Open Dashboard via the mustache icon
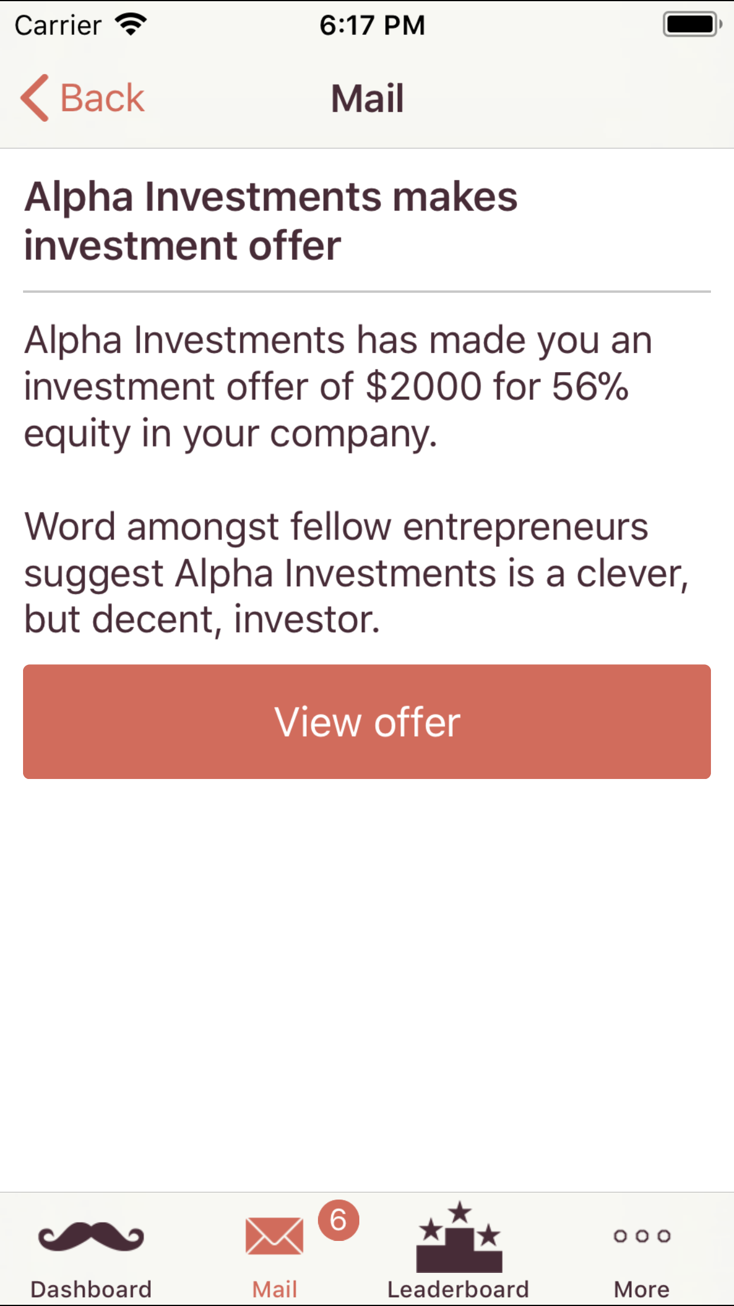This screenshot has width=734, height=1306. [x=91, y=1236]
